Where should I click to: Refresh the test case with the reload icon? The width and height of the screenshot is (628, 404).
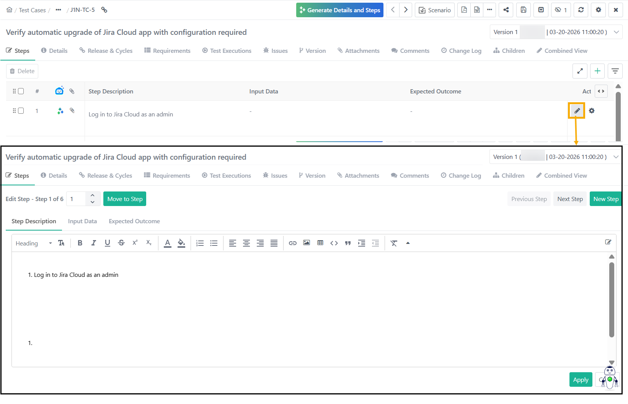581,10
